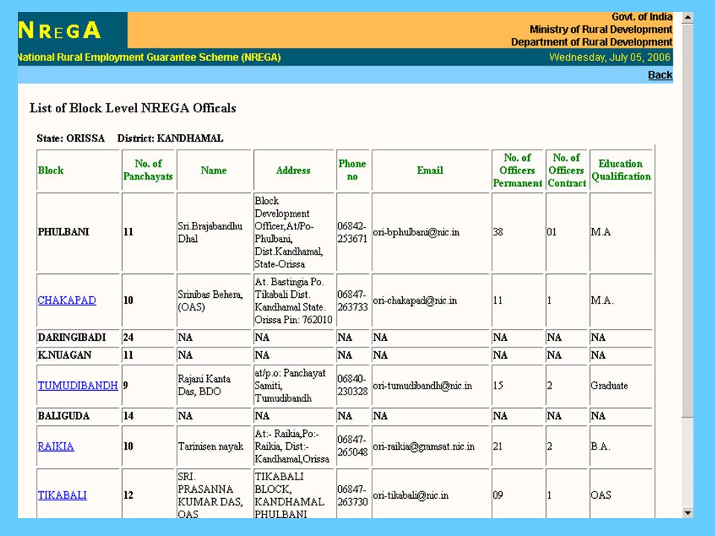
Task: Click the District: KANDHAMAL label
Action: (x=170, y=138)
